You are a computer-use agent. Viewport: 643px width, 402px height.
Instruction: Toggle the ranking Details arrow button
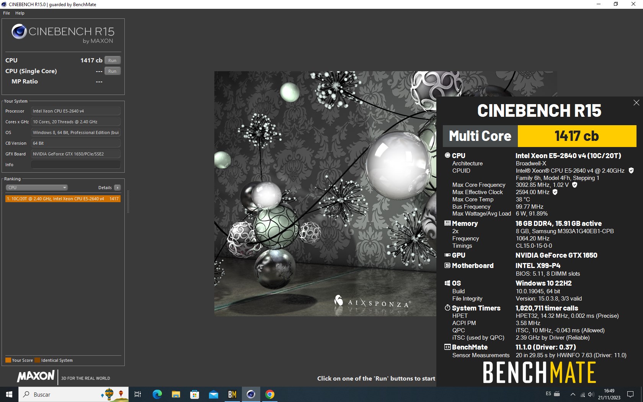click(118, 188)
